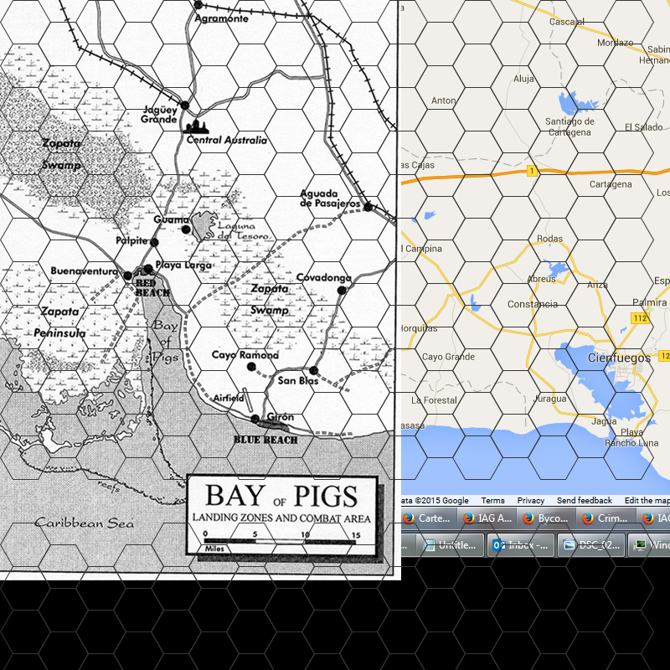The height and width of the screenshot is (670, 670).
Task: Open the DSC_02... photo viewer taskbar button
Action: tap(591, 545)
